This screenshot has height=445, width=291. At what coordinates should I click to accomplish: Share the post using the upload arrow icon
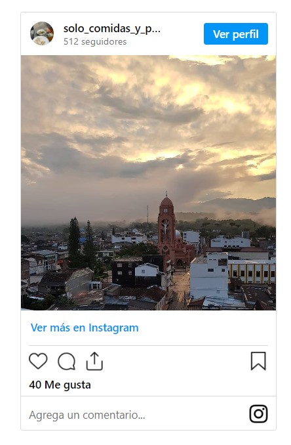tap(94, 361)
